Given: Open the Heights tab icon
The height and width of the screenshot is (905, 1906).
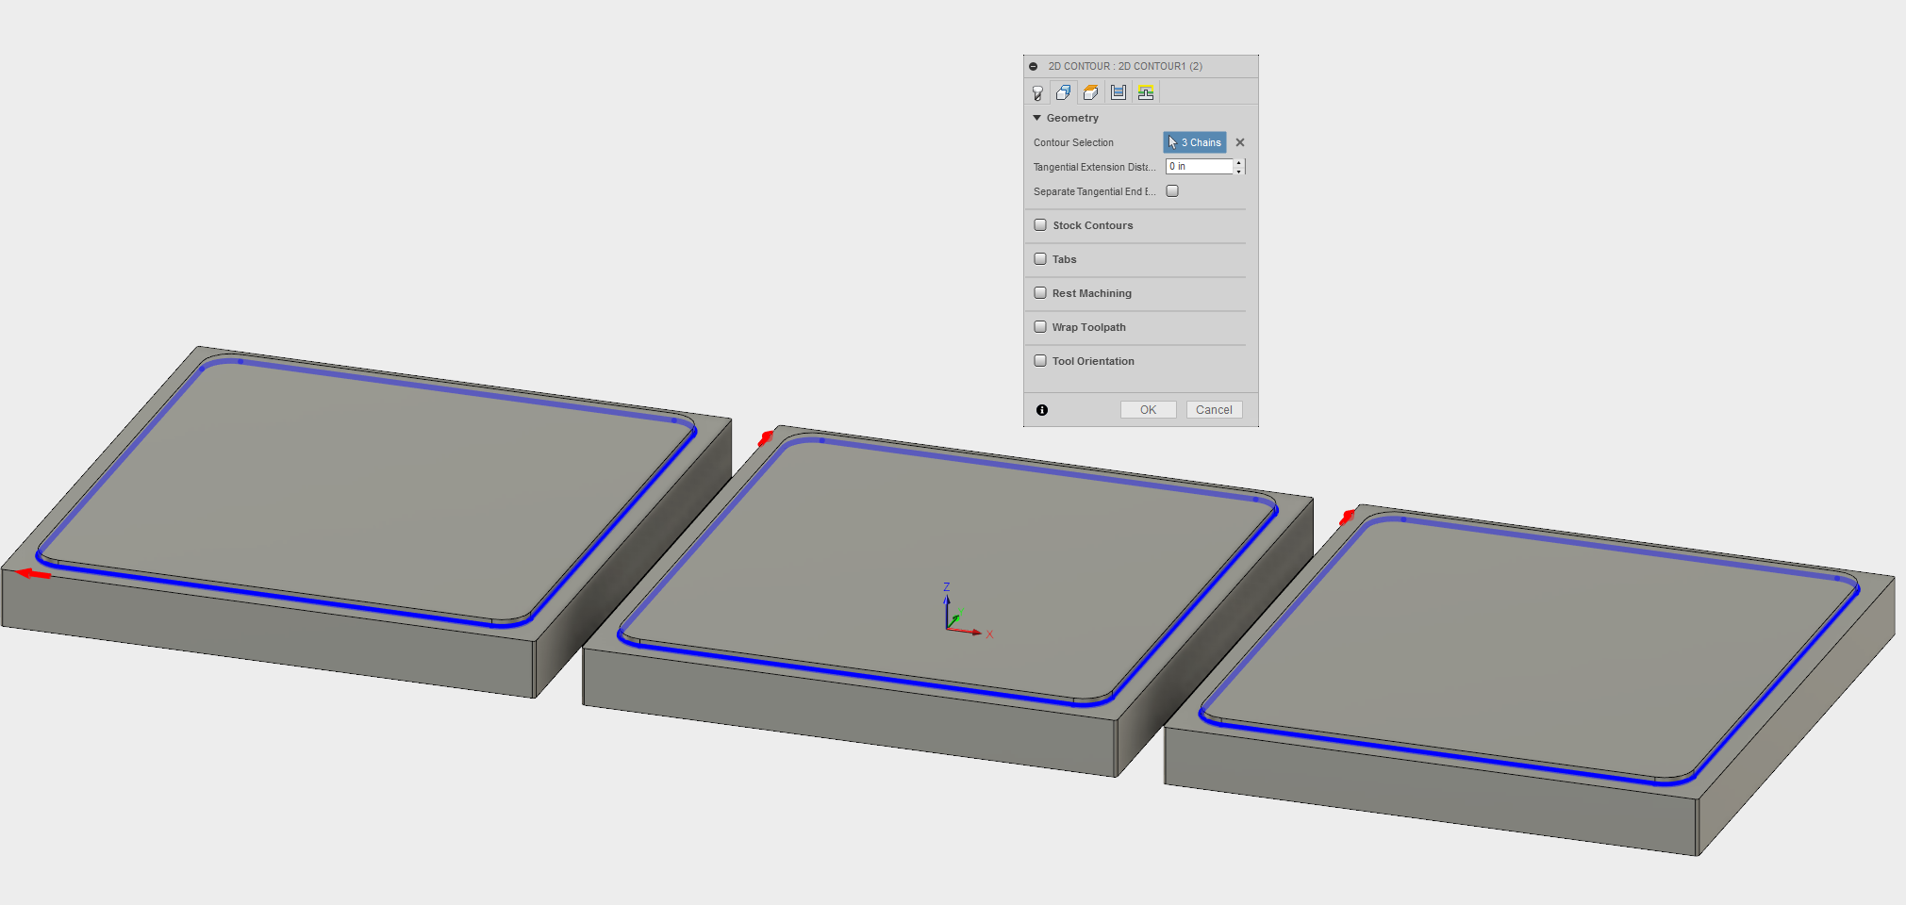Looking at the screenshot, I should (1091, 92).
